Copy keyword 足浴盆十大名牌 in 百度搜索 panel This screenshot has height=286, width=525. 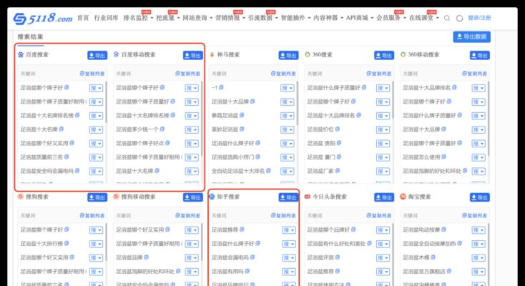(62, 129)
